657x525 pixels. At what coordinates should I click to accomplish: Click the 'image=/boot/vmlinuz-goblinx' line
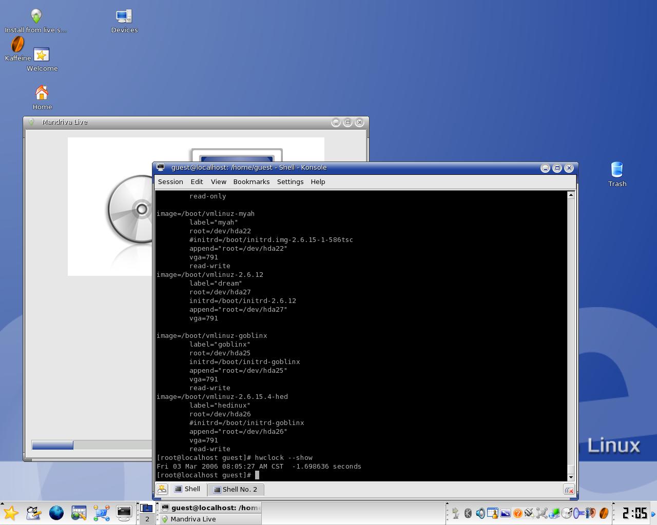(x=211, y=336)
